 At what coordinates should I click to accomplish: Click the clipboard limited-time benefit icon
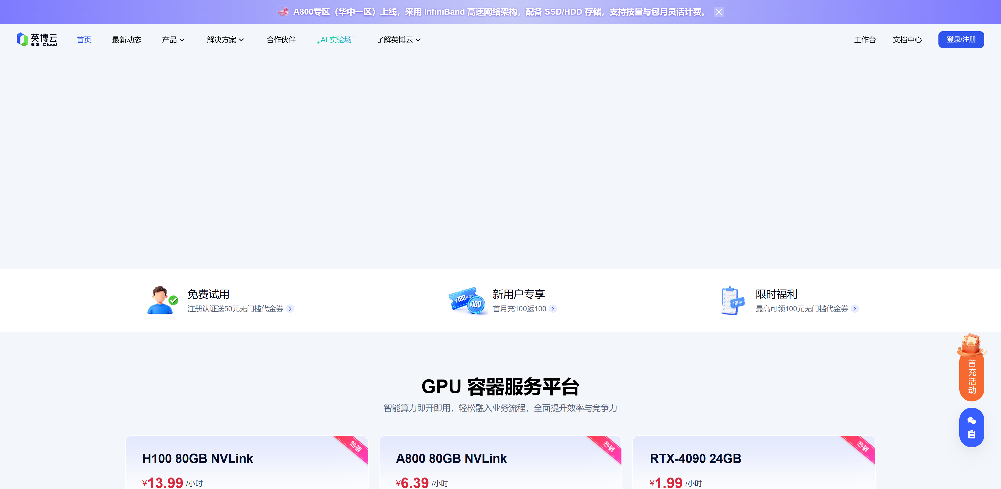pos(732,301)
